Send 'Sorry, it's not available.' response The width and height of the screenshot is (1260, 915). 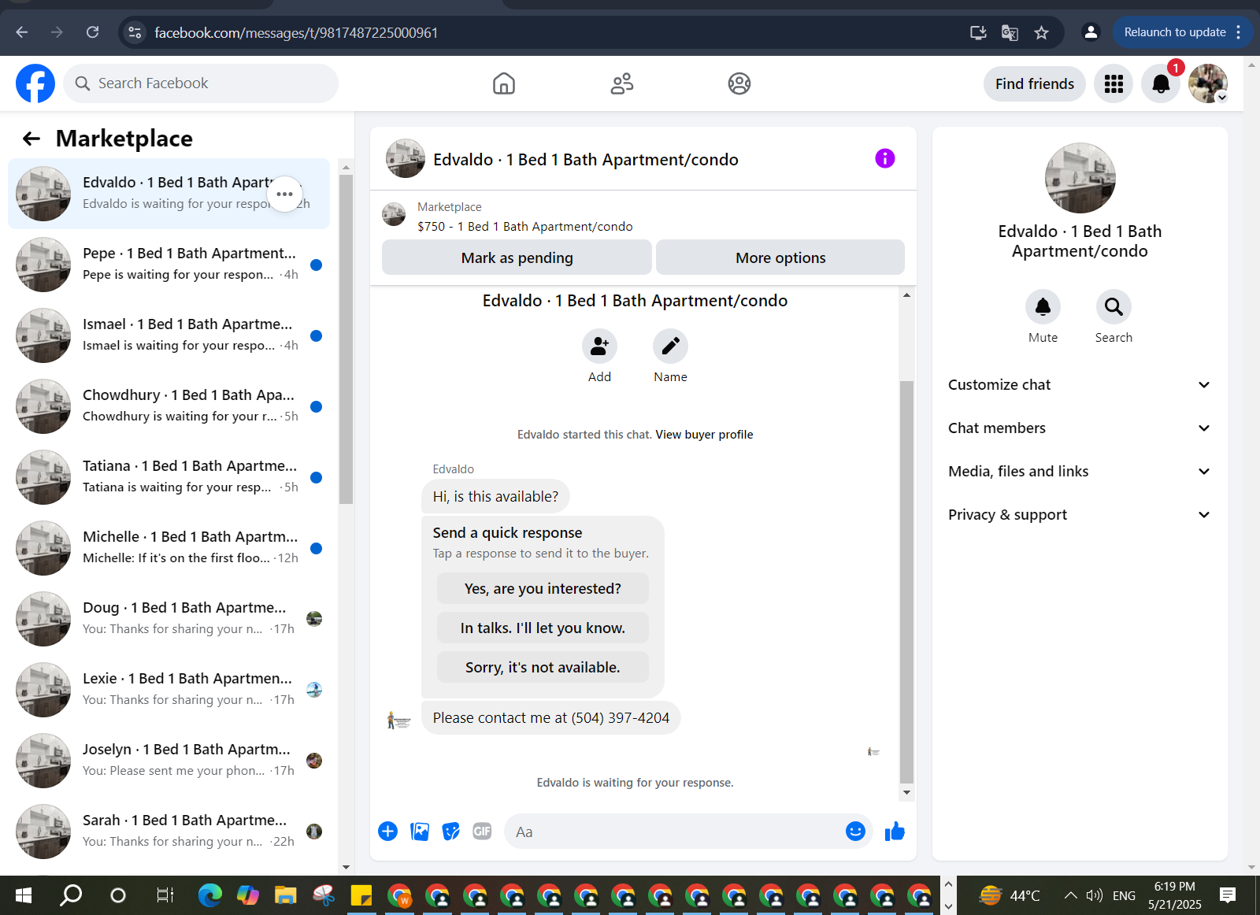click(543, 667)
